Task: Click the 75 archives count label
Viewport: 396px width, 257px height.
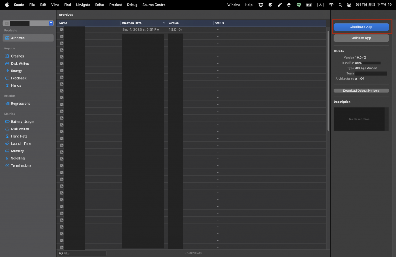Action: click(x=193, y=253)
